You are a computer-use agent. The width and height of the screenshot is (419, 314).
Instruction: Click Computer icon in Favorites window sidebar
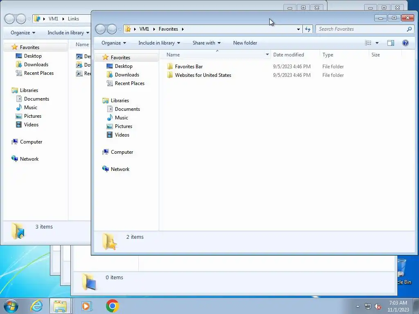(106, 152)
